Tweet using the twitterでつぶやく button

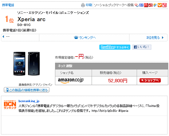115,47
